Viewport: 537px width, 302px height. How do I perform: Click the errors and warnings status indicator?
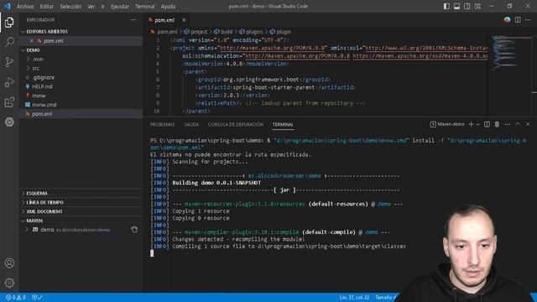(16, 298)
